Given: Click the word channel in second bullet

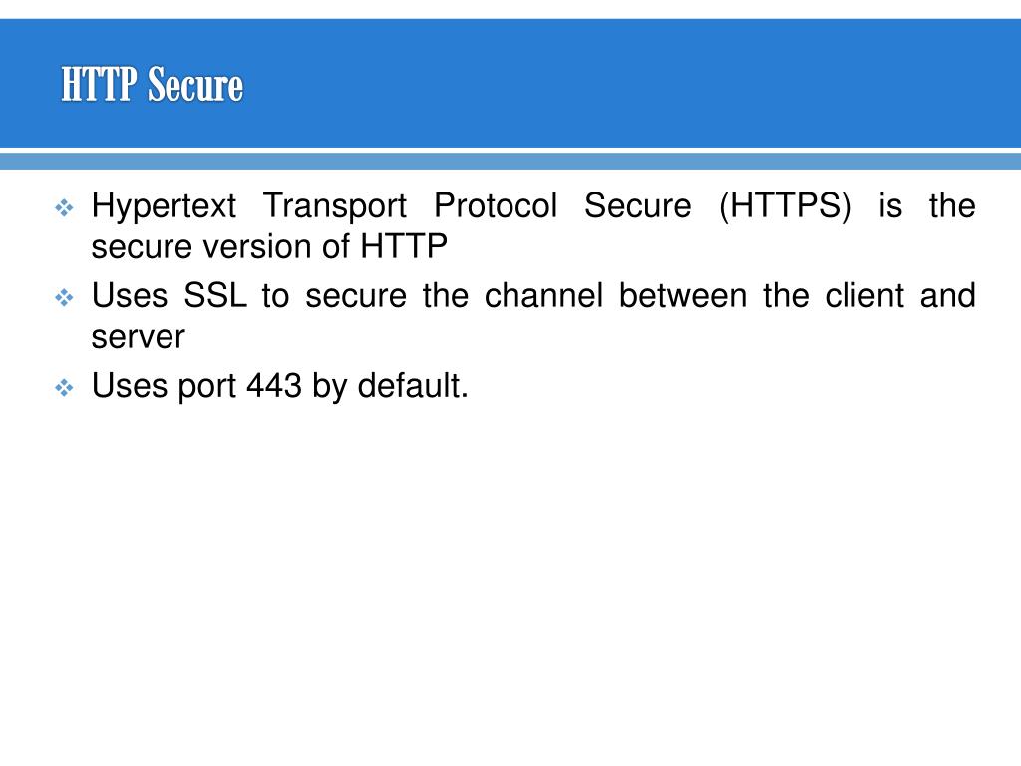Looking at the screenshot, I should click(543, 296).
